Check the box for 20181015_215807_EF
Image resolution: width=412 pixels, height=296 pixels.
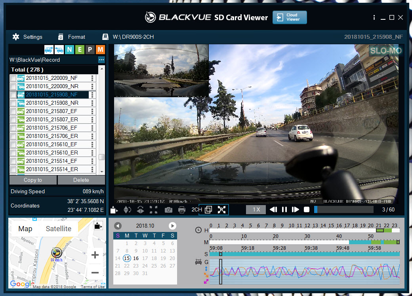(13, 111)
